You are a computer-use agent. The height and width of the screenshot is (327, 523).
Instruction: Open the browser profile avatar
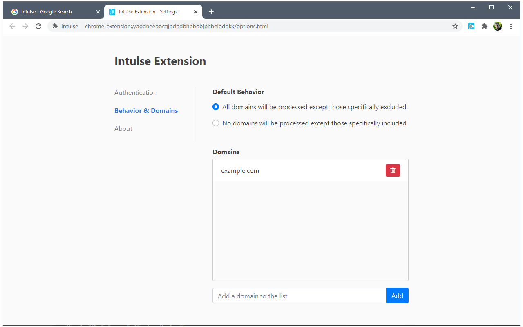pos(498,26)
